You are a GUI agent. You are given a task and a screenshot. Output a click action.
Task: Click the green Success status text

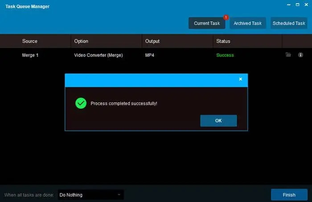pyautogui.click(x=225, y=55)
